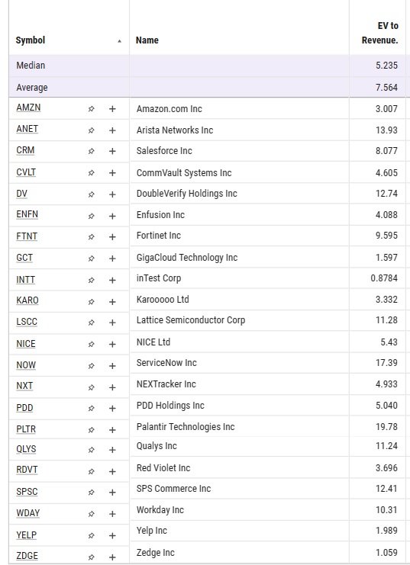The height and width of the screenshot is (565, 410).
Task: Sort by the Name column header
Action: tap(147, 40)
